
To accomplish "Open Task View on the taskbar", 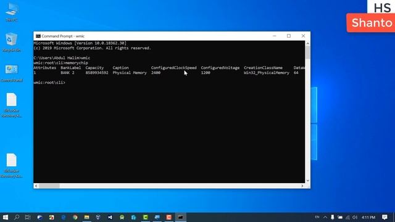I will pyautogui.click(x=28, y=217).
